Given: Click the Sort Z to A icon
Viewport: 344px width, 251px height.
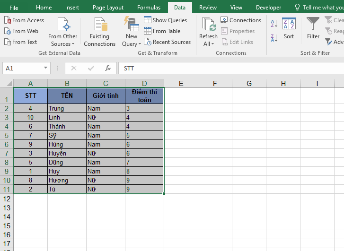Looking at the screenshot, I should coord(274,35).
